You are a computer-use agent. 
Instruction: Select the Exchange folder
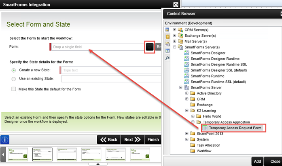click(x=201, y=105)
